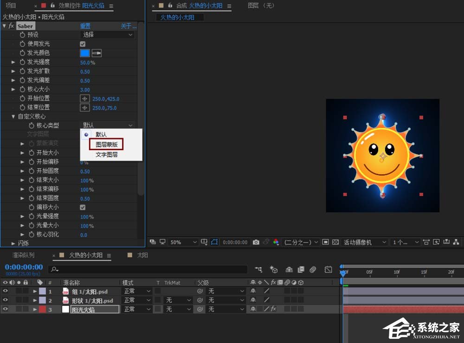Select 图层蒙版 from the core type menu
This screenshot has height=343, width=464.
pyautogui.click(x=107, y=145)
